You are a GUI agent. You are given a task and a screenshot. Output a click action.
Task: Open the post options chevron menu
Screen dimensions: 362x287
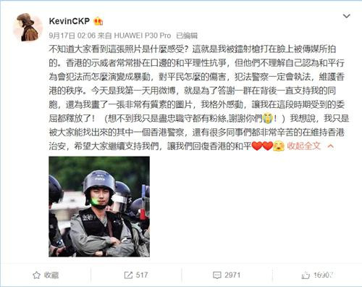(x=347, y=16)
